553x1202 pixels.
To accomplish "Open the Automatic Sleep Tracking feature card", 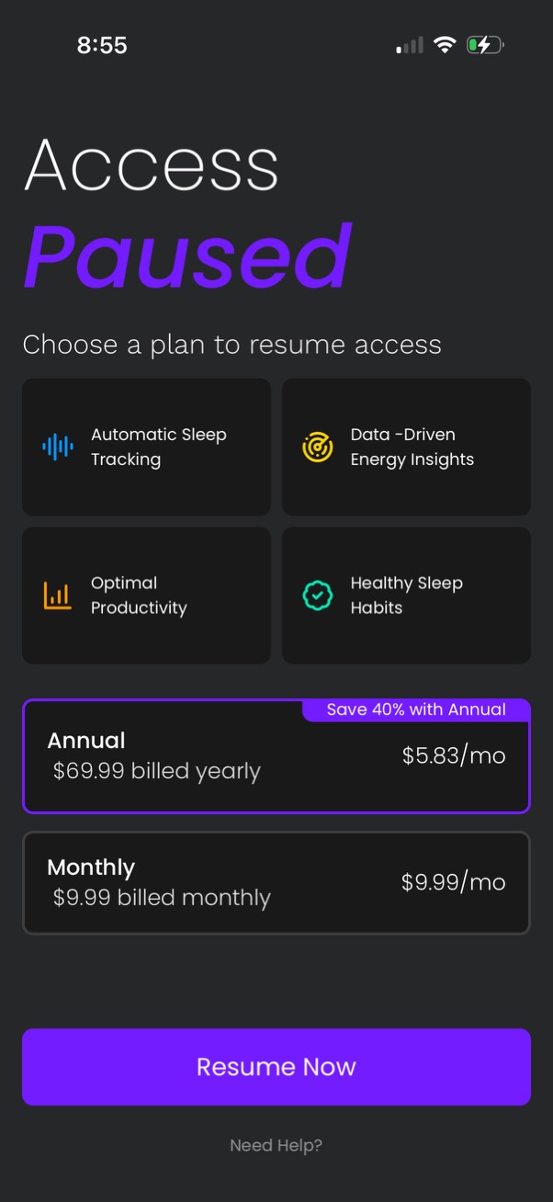I will click(x=145, y=447).
